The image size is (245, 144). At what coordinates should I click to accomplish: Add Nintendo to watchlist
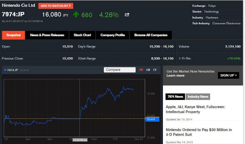[55, 6]
